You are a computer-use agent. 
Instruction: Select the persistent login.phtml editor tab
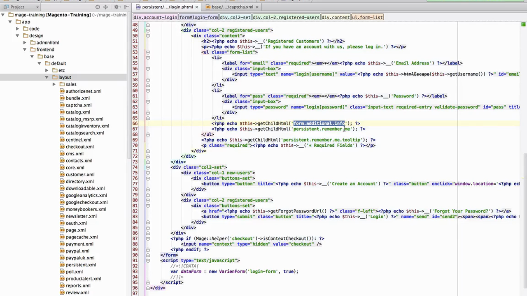point(169,7)
